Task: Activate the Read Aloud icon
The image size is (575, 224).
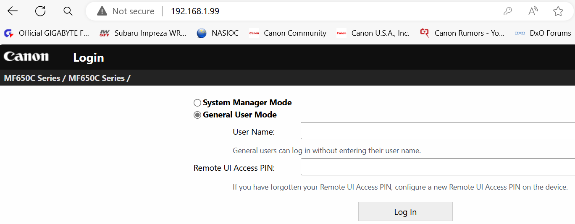Action: click(533, 11)
